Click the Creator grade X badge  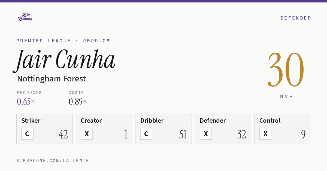tap(87, 134)
